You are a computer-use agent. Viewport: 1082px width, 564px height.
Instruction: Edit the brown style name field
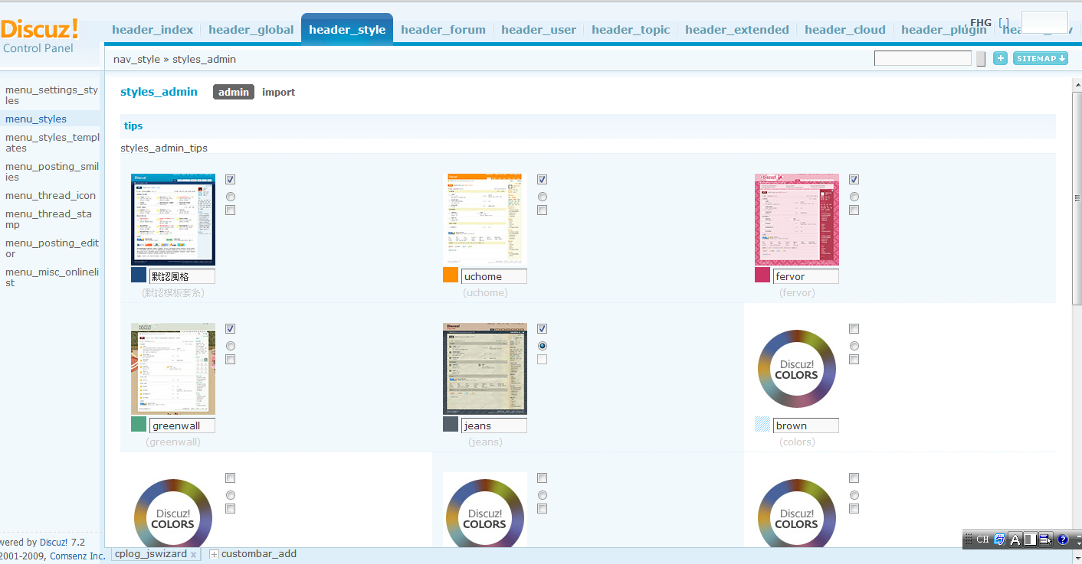point(806,425)
